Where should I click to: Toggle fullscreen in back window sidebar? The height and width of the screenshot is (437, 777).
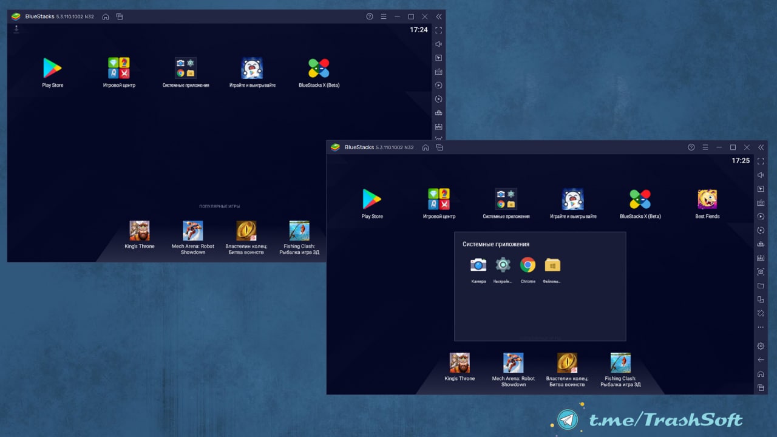[x=438, y=30]
